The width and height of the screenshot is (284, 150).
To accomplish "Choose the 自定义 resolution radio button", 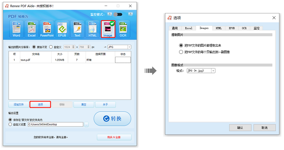I will [51, 47].
